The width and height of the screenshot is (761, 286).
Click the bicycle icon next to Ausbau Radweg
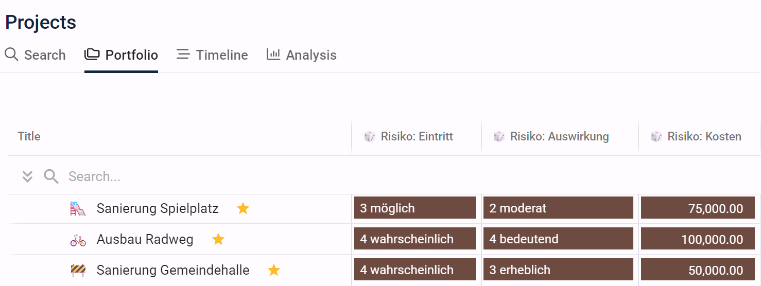[x=78, y=240]
